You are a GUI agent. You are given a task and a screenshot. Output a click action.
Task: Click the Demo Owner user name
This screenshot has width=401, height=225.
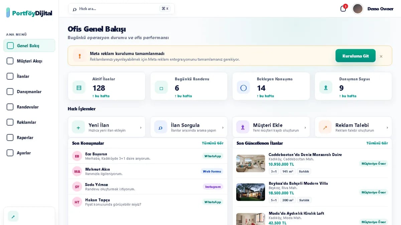pos(380,9)
